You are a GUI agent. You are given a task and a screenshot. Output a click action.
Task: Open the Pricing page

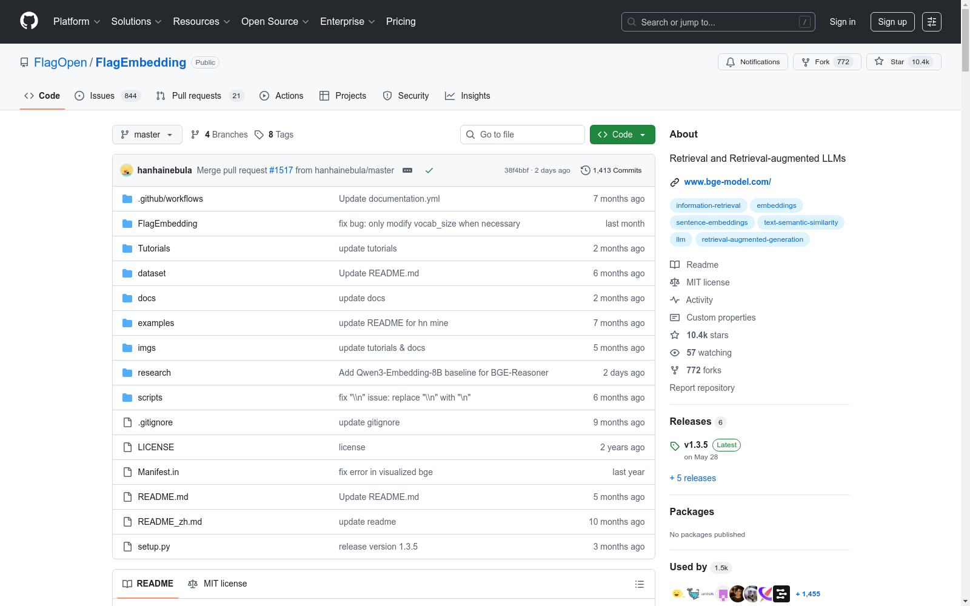[401, 22]
